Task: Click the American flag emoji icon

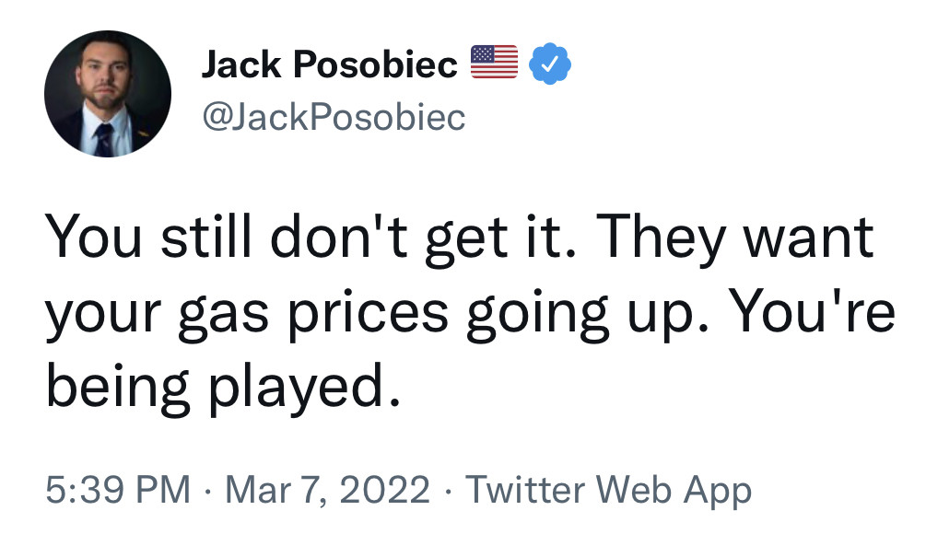Action: point(496,64)
